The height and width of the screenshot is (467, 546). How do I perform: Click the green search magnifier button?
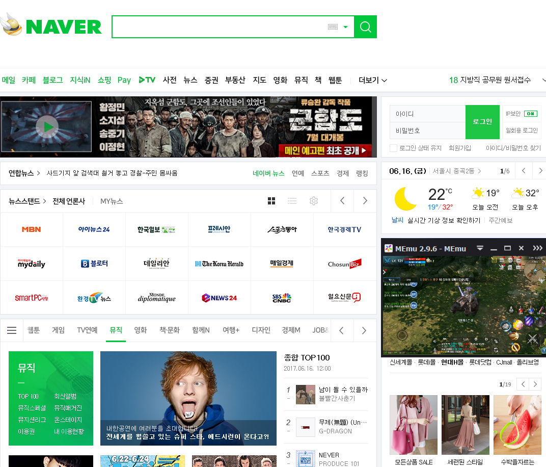[365, 27]
